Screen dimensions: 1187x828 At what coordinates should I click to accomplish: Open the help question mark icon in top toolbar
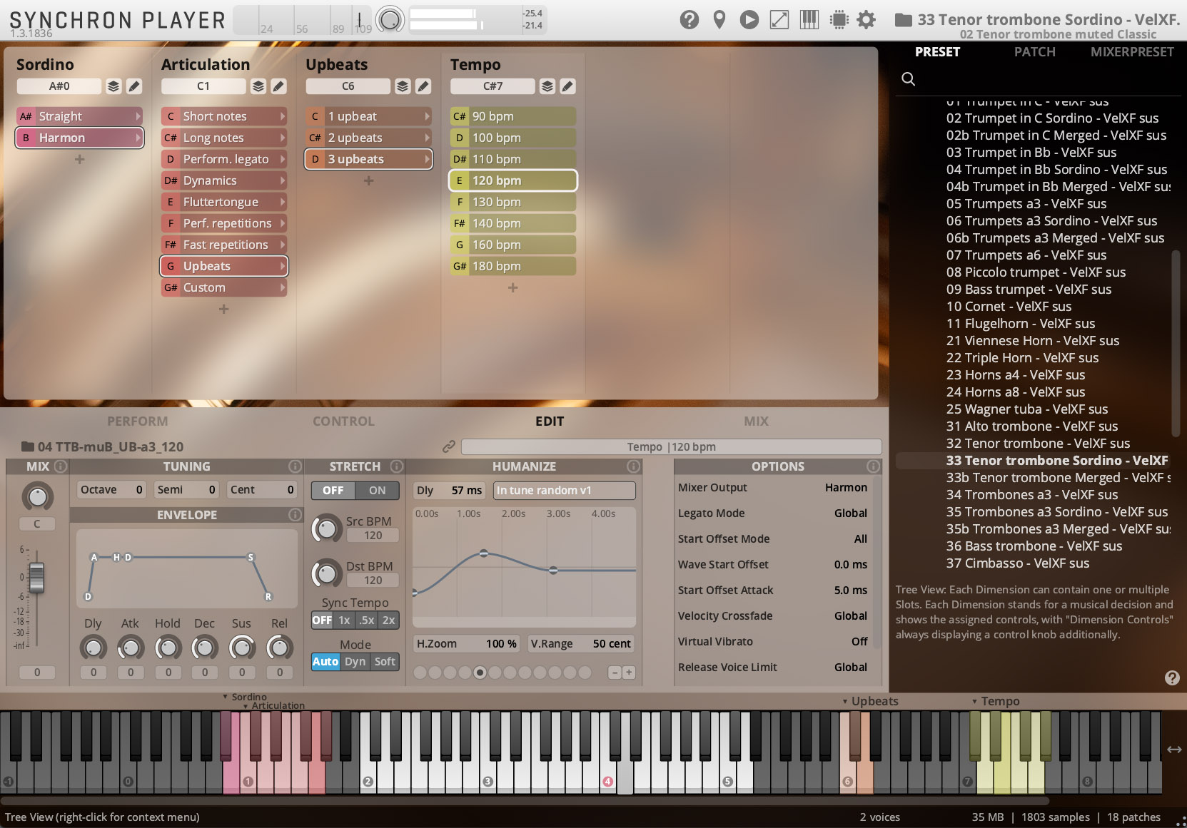pyautogui.click(x=690, y=19)
